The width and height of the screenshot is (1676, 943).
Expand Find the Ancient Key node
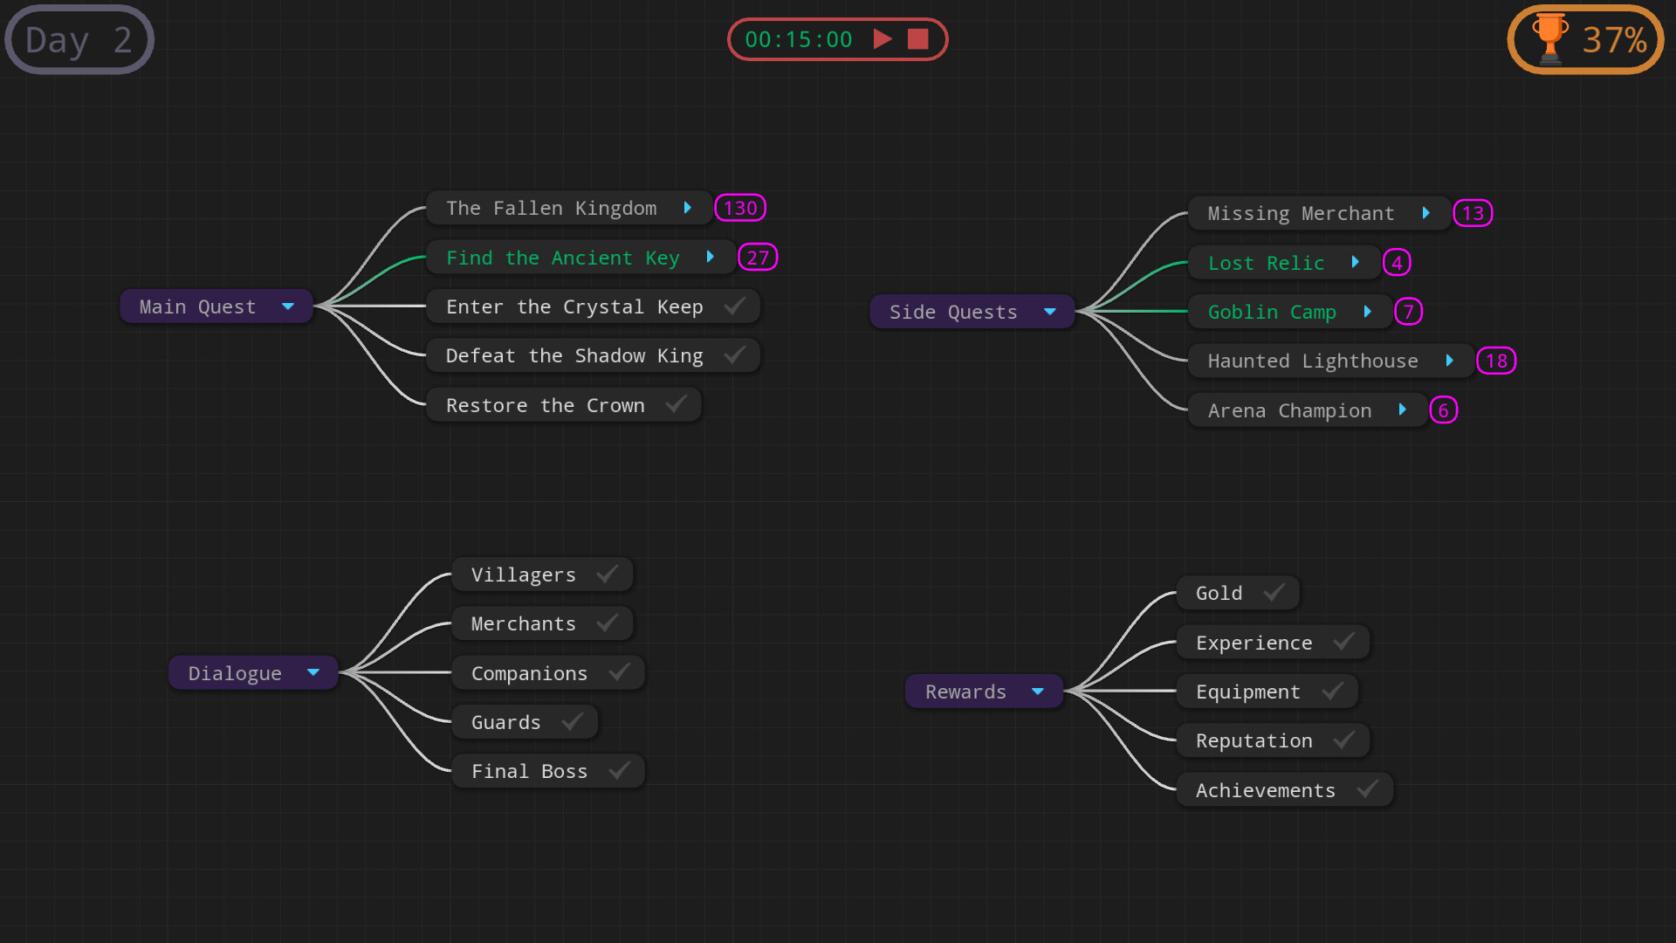(x=711, y=257)
